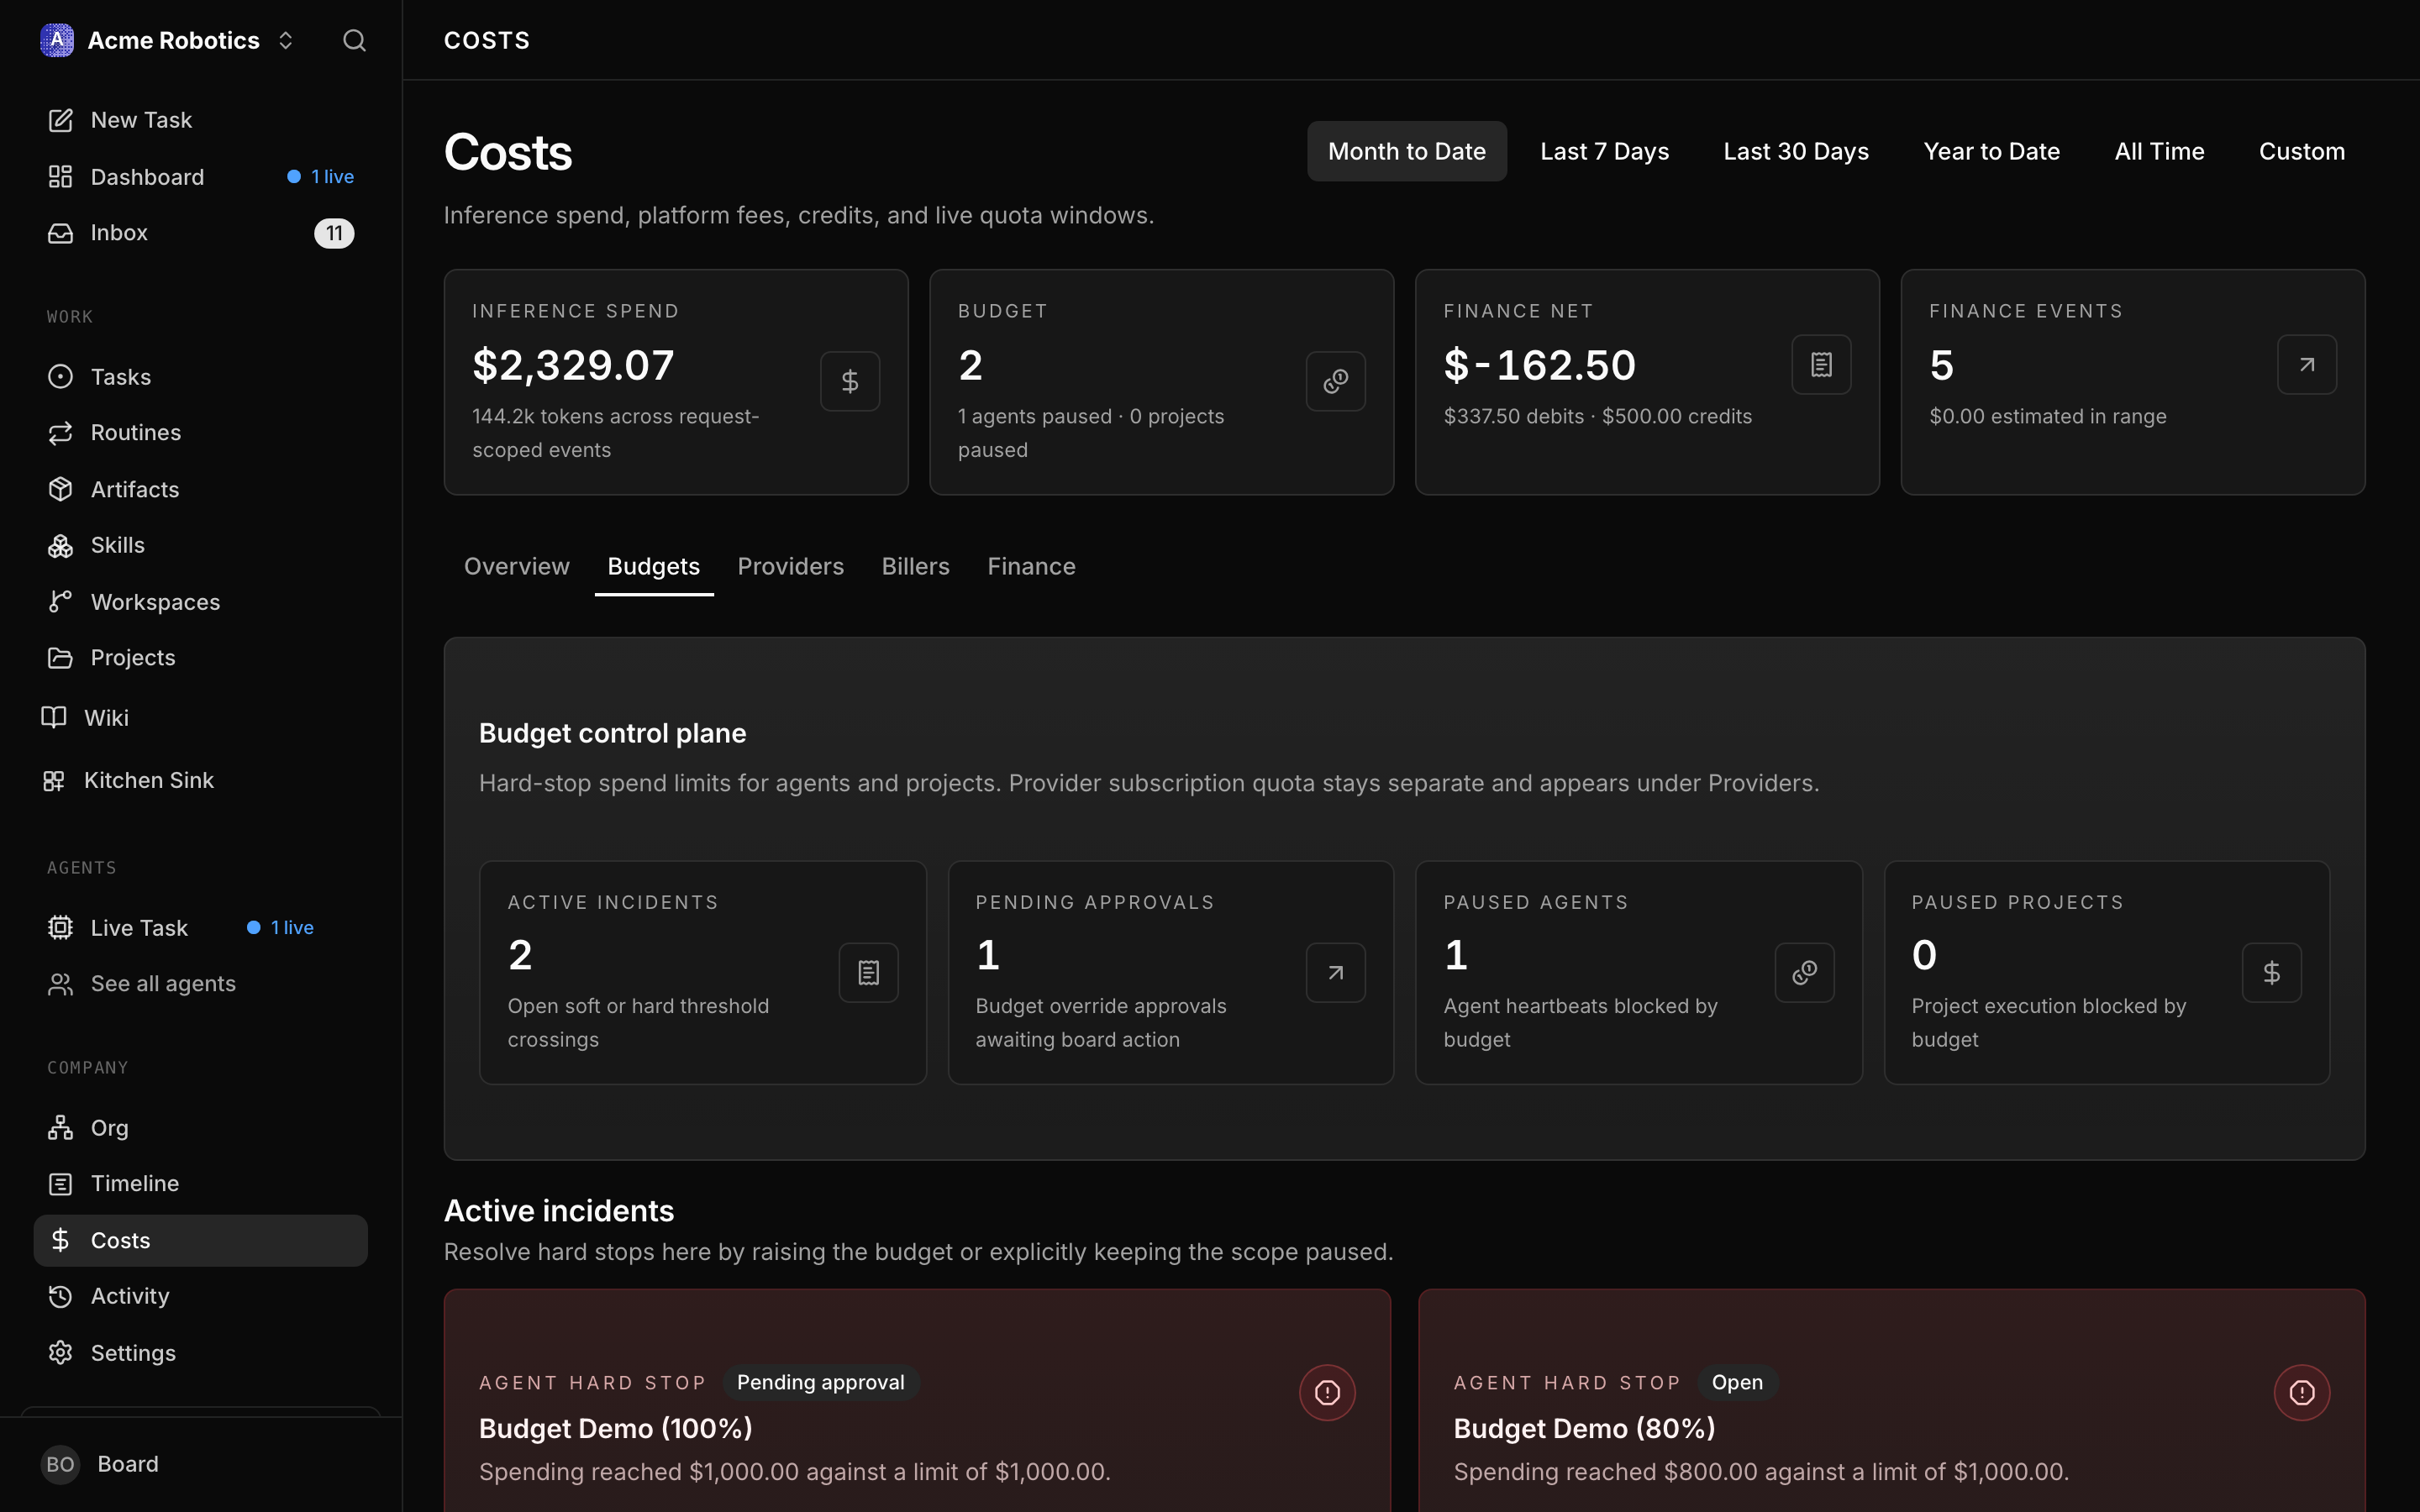This screenshot has width=2420, height=1512.
Task: Click the BO user avatar
Action: tap(60, 1464)
